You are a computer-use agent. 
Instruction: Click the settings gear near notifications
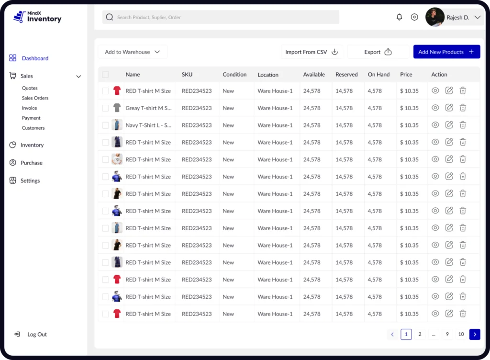tap(414, 17)
